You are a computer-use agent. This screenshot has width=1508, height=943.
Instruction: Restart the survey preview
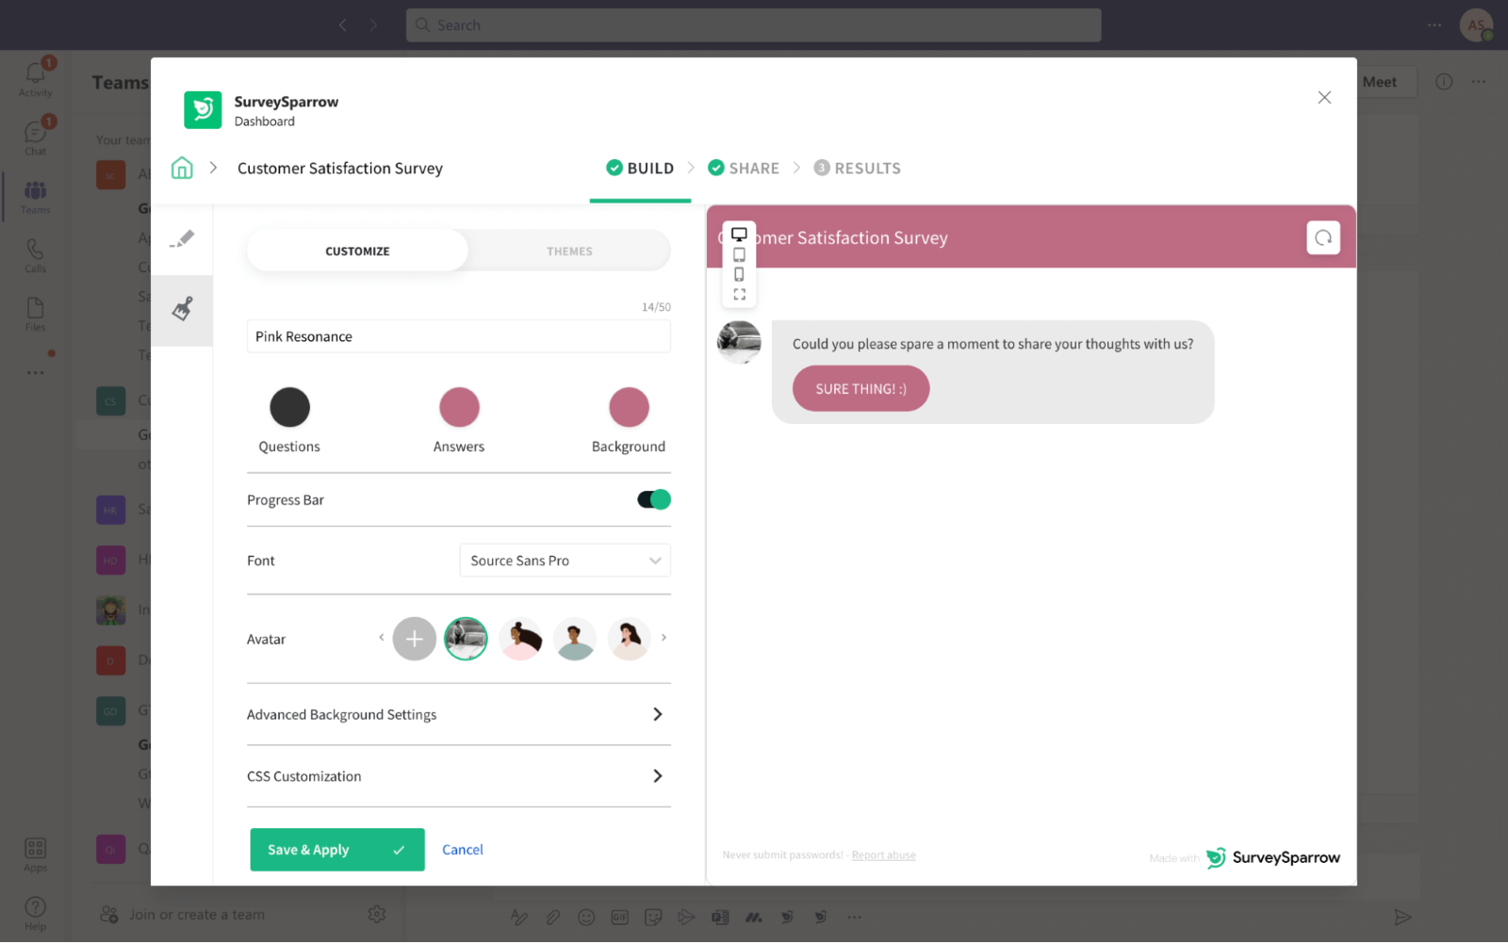[1323, 237]
